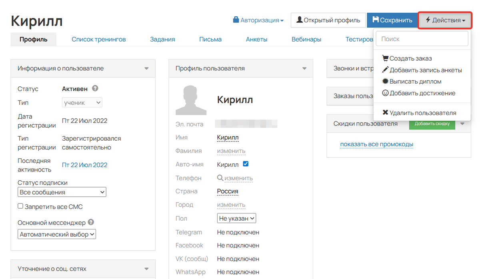The width and height of the screenshot is (480, 279).
Task: Open the Статус подписки dropdown
Action: point(62,192)
